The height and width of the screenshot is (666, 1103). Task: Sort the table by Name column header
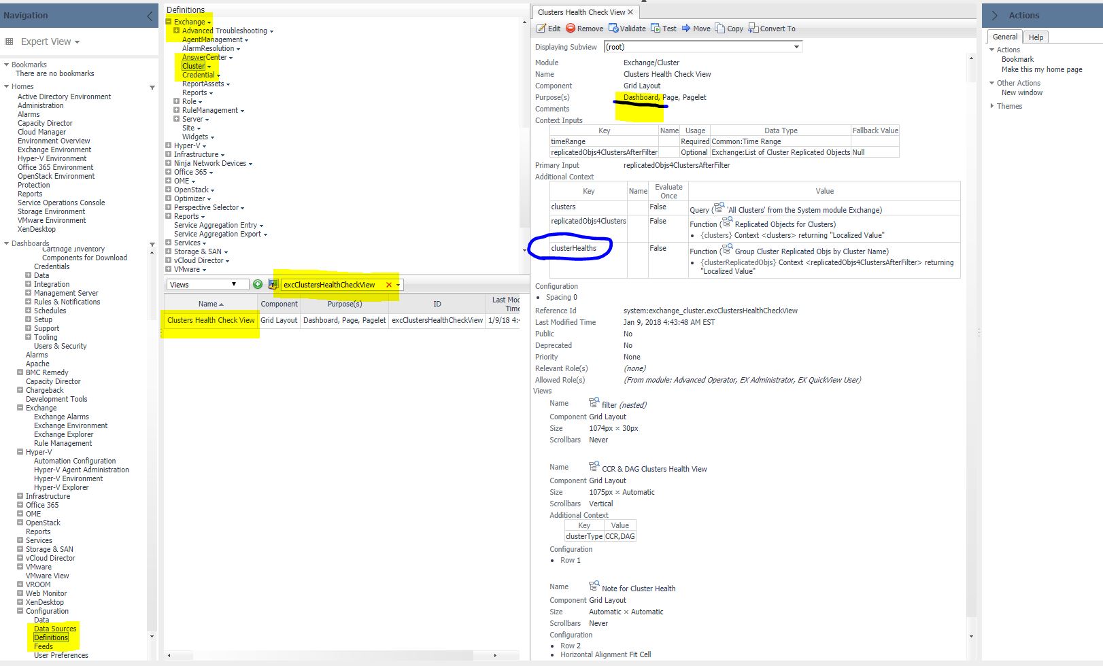pos(211,304)
